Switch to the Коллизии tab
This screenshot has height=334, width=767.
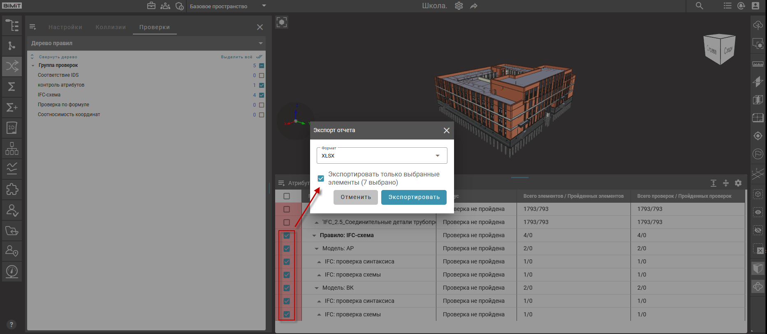point(111,27)
